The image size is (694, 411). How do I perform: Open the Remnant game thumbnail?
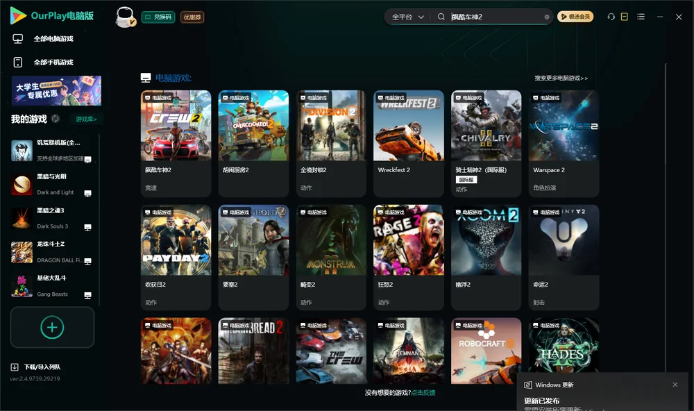[x=409, y=351]
